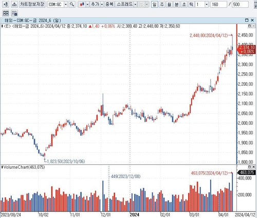Switch to weekly (주) period
The height and width of the screenshot is (218, 257).
(x=162, y=4)
